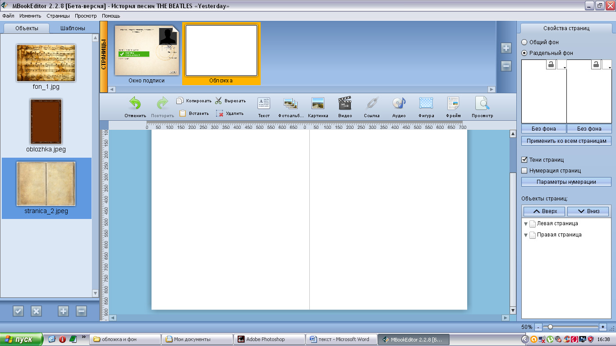
Task: Add a page with the plus icon beside the pages strip
Action: [506, 48]
